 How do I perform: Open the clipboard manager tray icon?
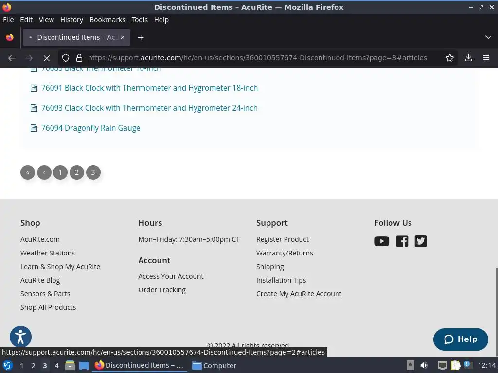pyautogui.click(x=455, y=365)
